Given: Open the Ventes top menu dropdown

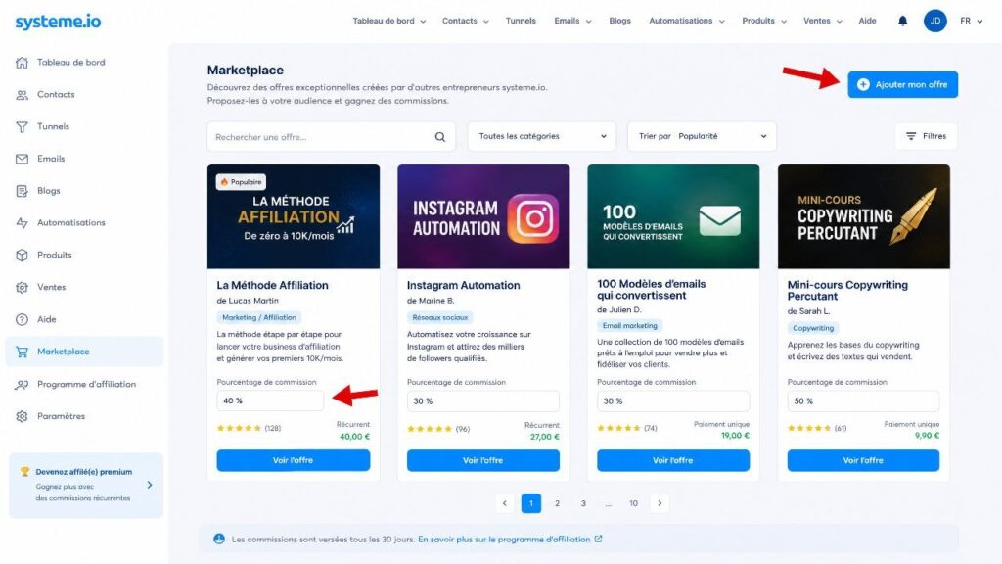Looking at the screenshot, I should pos(822,22).
